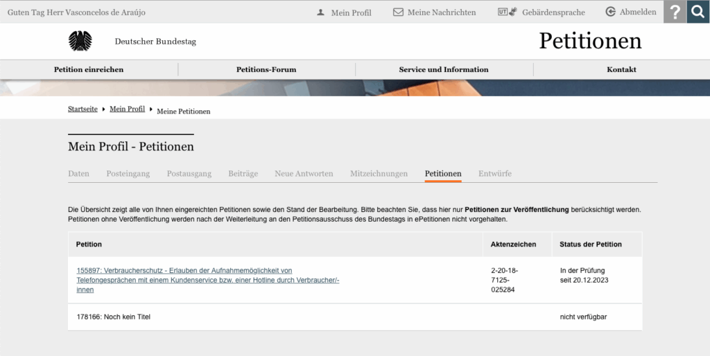The height and width of the screenshot is (356, 710).
Task: Switch to the Postausgang tab
Action: click(x=189, y=174)
